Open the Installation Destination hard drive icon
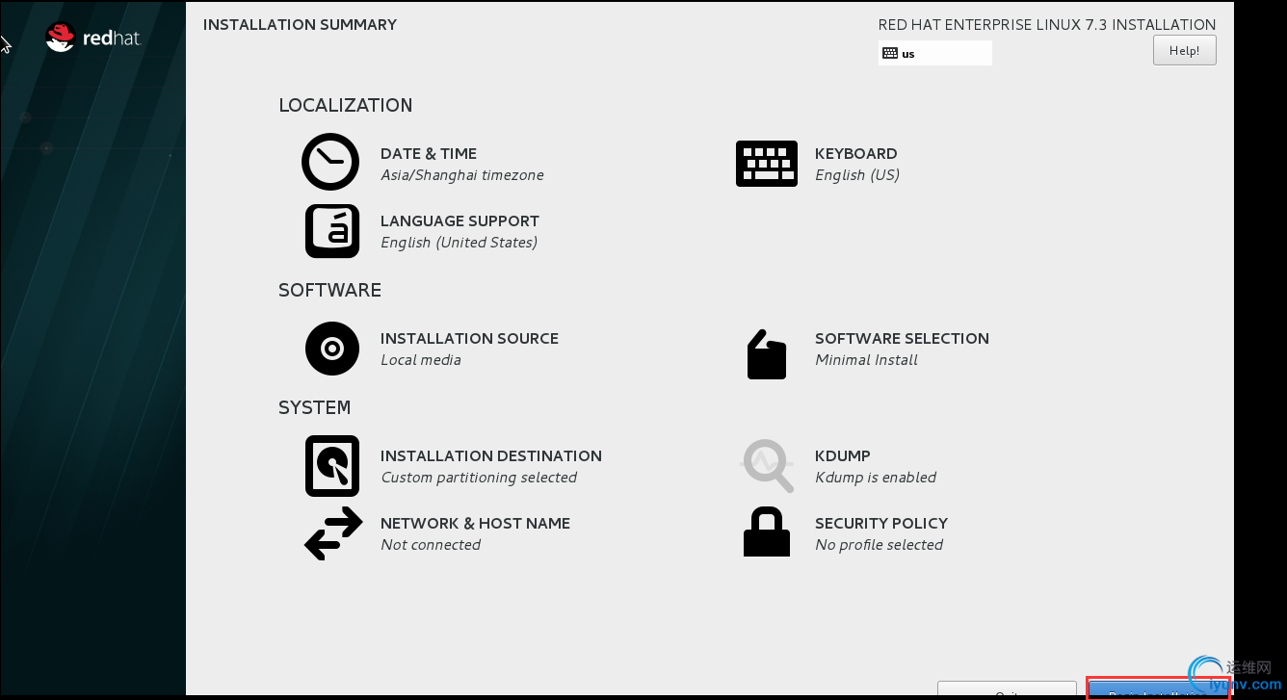The width and height of the screenshot is (1287, 700). 332,466
